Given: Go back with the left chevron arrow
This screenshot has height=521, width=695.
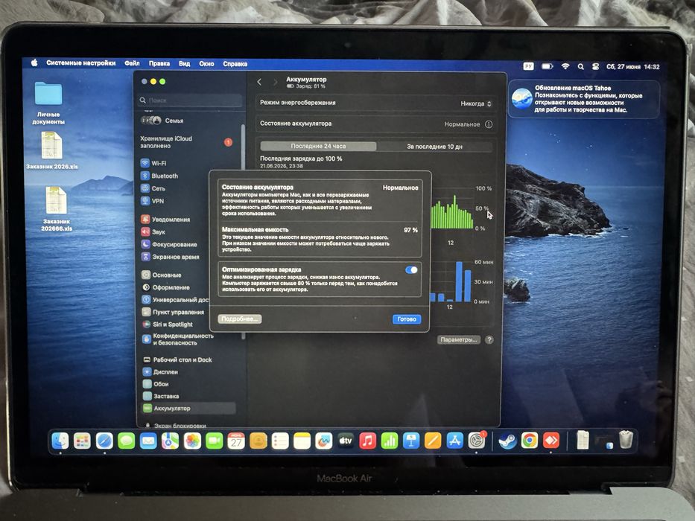Looking at the screenshot, I should coord(260,82).
